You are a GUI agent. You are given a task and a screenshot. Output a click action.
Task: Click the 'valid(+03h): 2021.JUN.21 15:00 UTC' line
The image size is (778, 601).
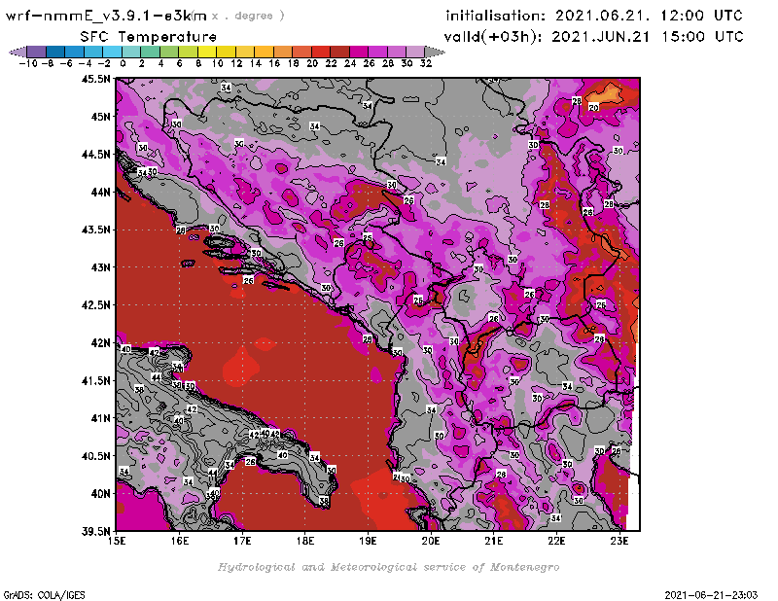point(593,37)
